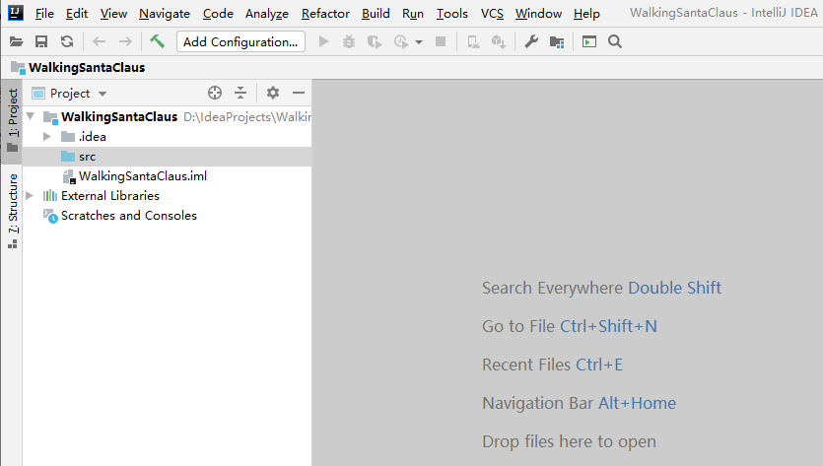Open the Add Configuration dropdown
The height and width of the screenshot is (466, 823).
(240, 41)
